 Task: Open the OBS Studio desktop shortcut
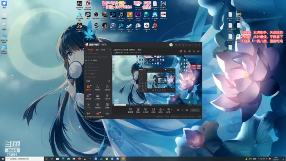(x=96, y=15)
